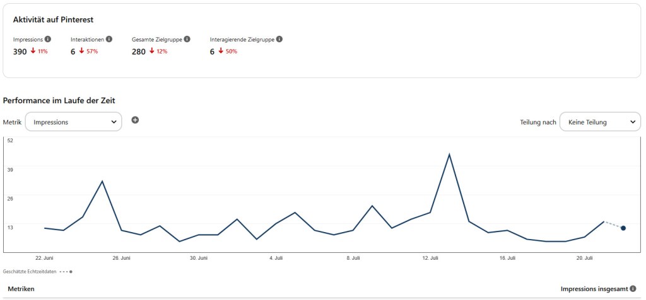Expand the Teilung nach dropdown
Viewport: 646px width, 300px height.
(600, 122)
